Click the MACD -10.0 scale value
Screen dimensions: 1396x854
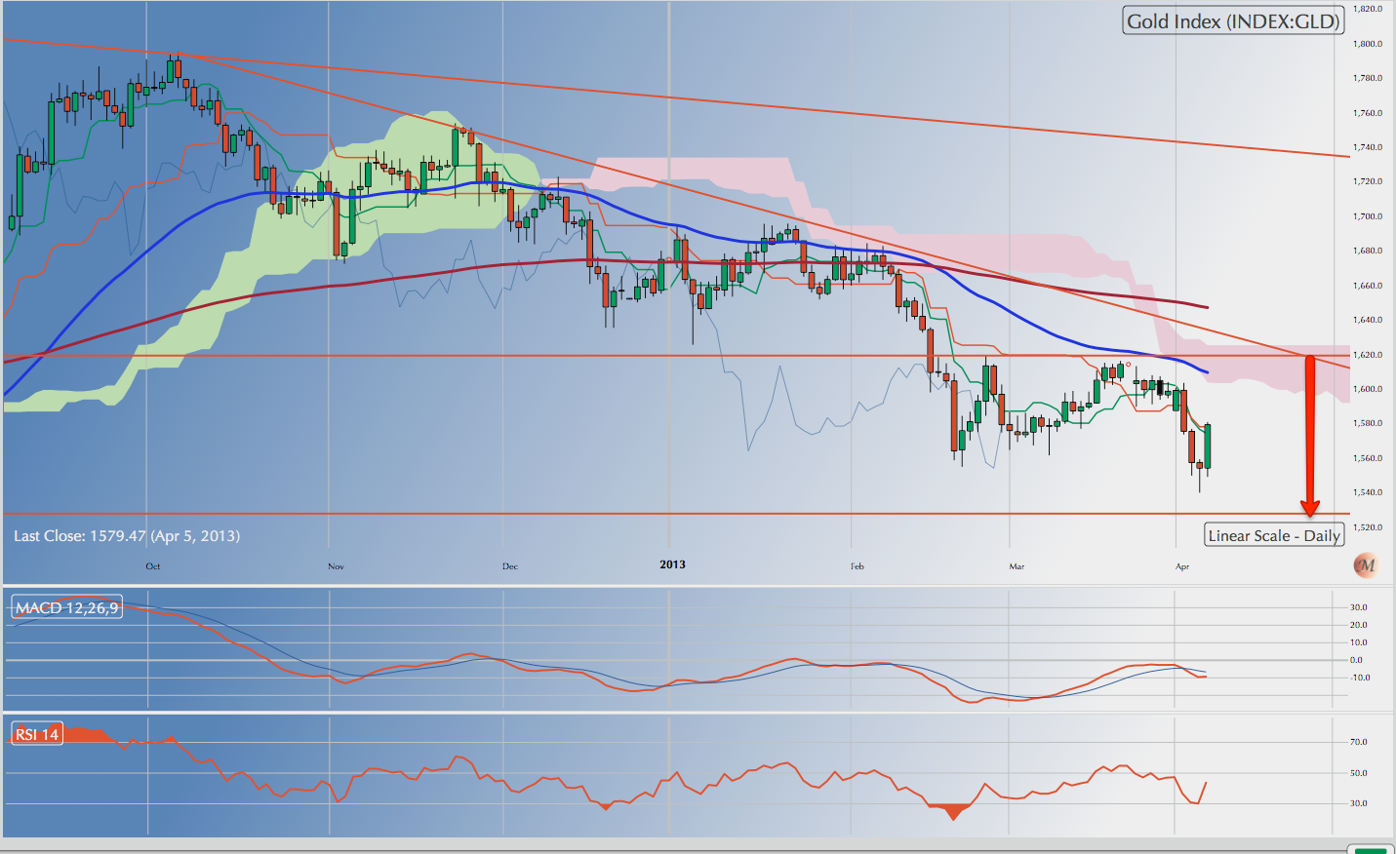1359,678
